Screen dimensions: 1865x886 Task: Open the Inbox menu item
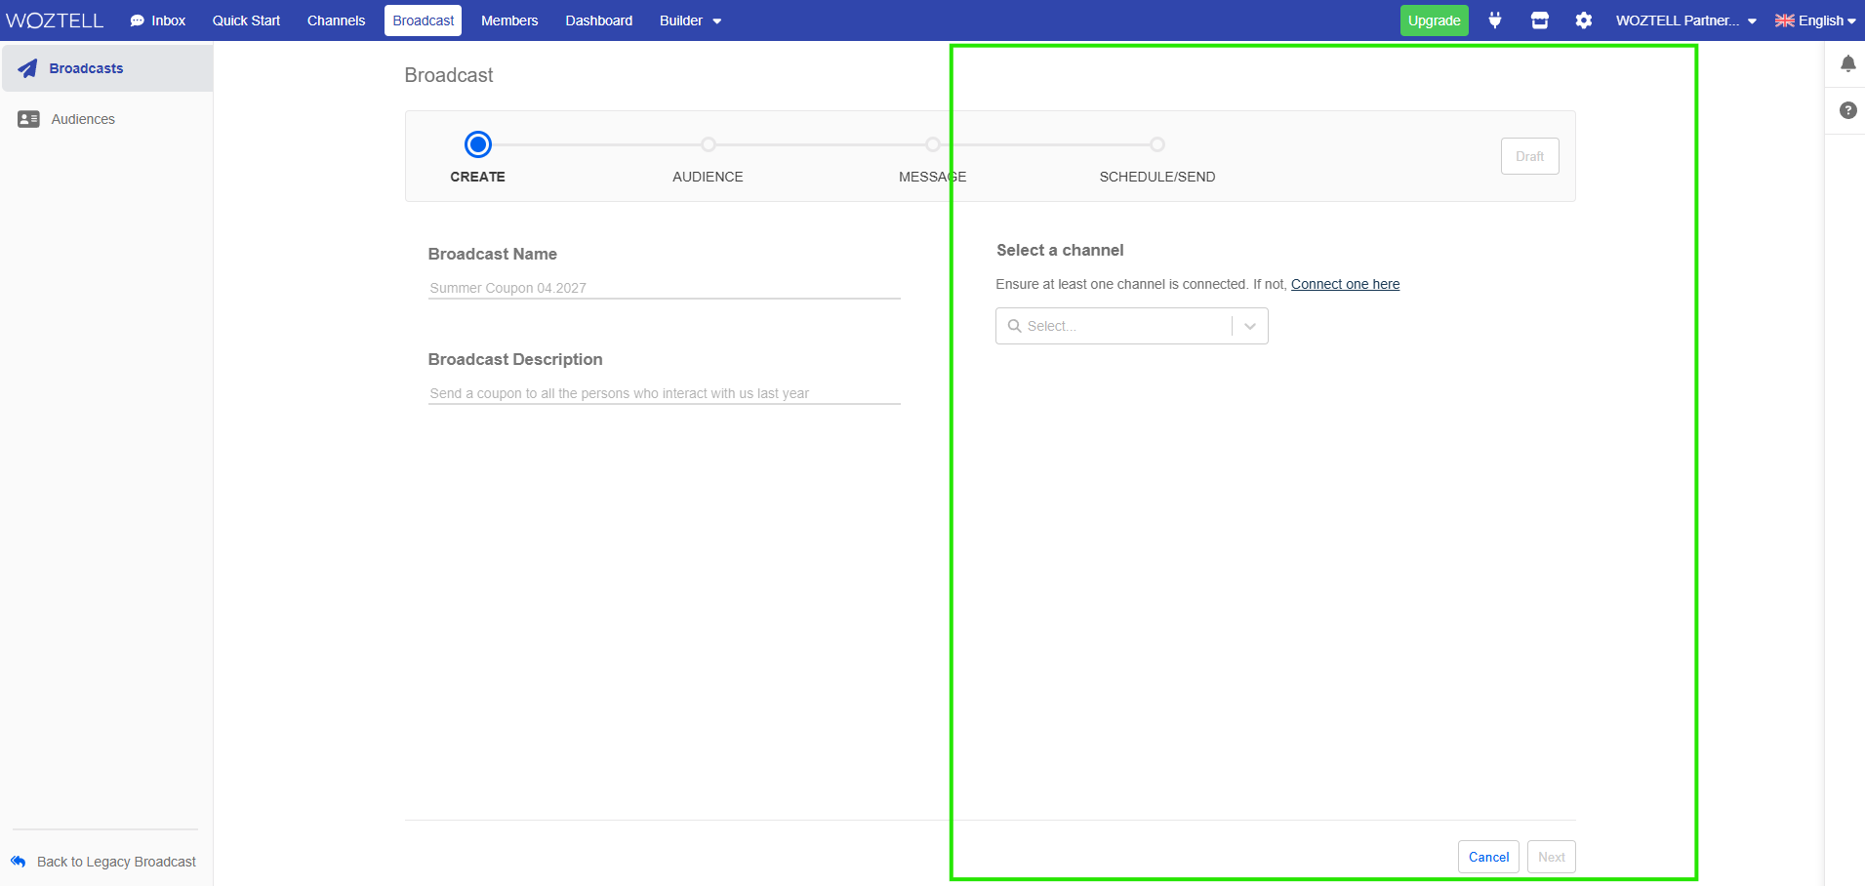tap(158, 20)
